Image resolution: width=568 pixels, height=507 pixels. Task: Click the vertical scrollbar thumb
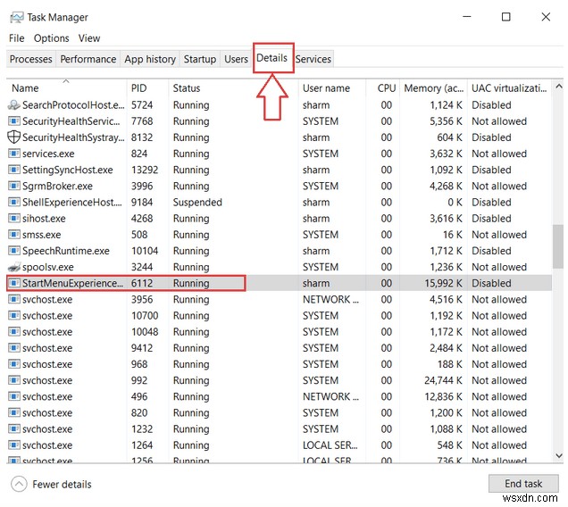tap(558, 246)
